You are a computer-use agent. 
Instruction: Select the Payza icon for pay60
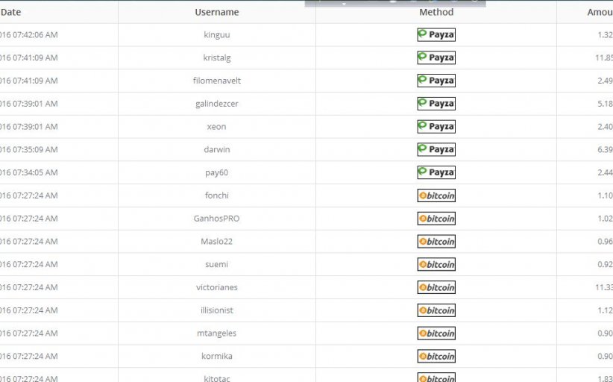click(436, 172)
